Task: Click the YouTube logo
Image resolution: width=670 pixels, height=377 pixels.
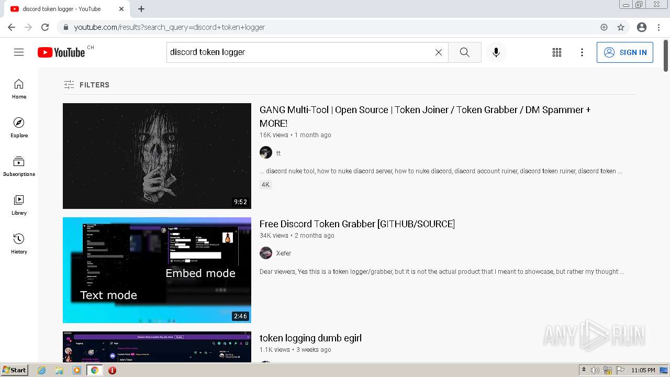Action: pyautogui.click(x=61, y=52)
